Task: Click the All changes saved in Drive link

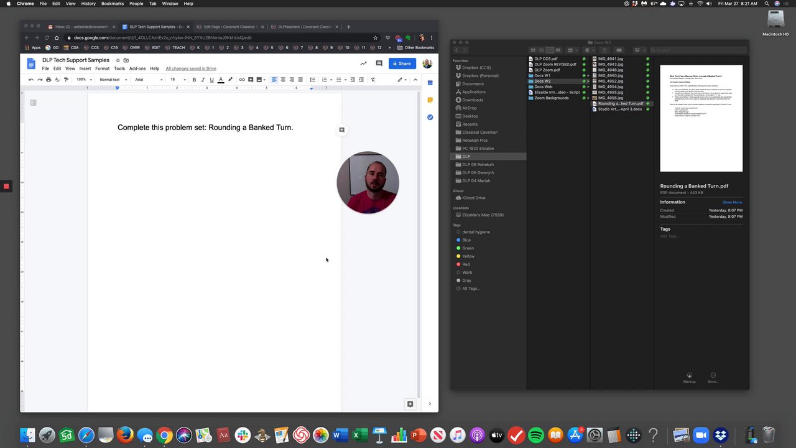Action: 191,68
